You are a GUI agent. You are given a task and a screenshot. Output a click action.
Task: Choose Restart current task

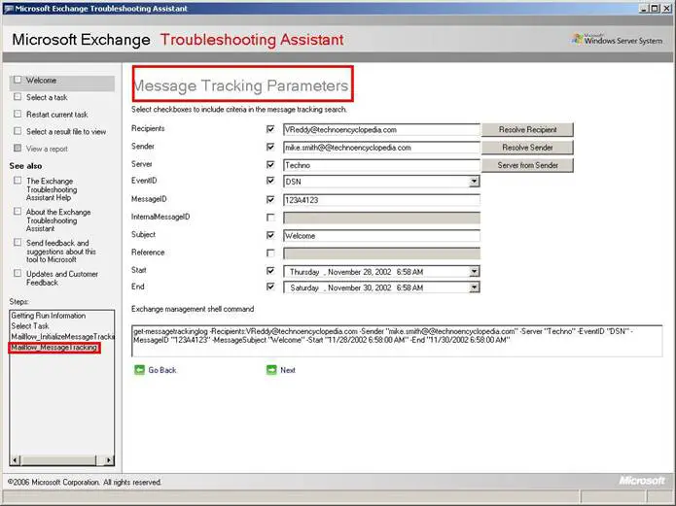(x=57, y=115)
